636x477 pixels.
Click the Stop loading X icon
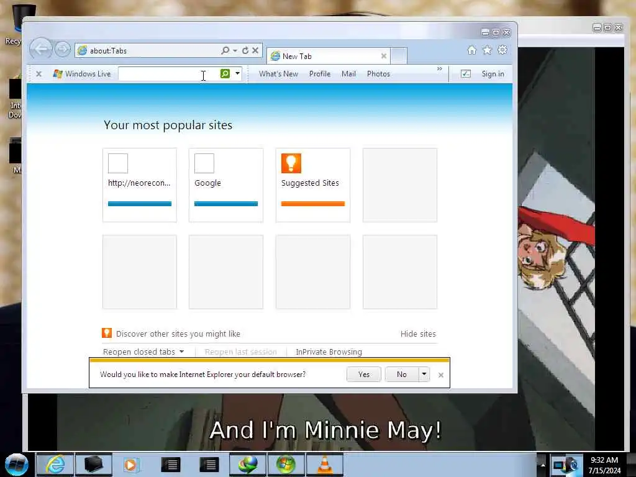pos(255,50)
